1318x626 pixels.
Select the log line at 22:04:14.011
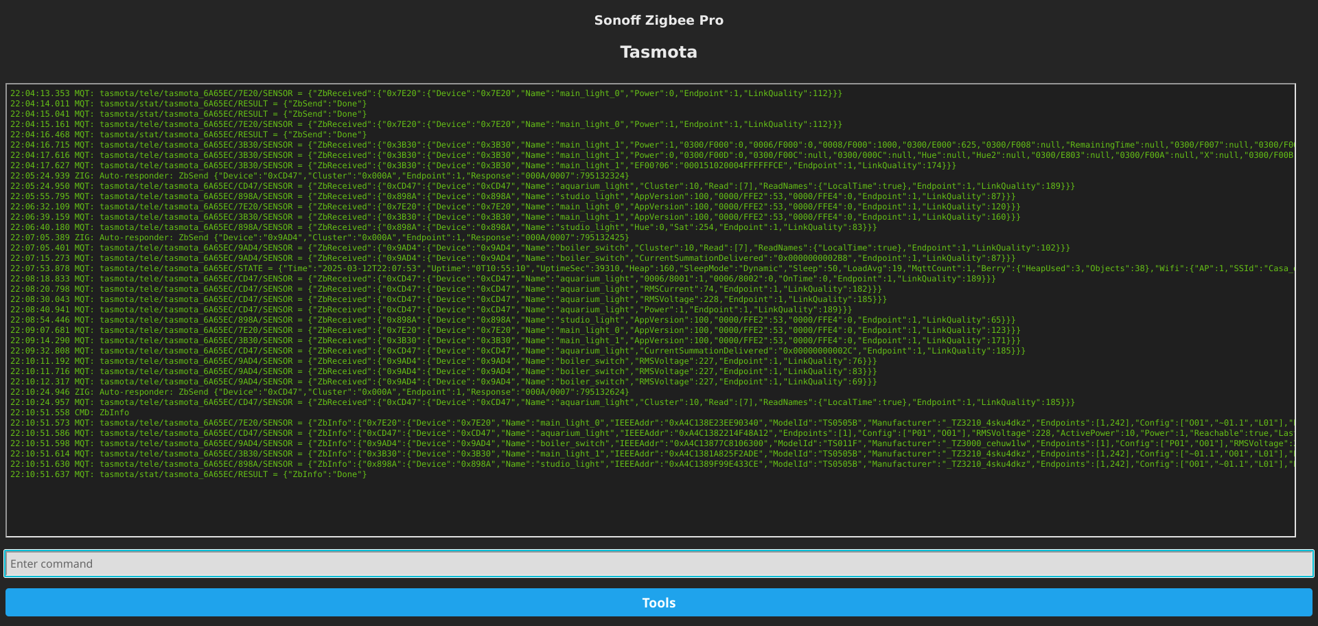[189, 104]
